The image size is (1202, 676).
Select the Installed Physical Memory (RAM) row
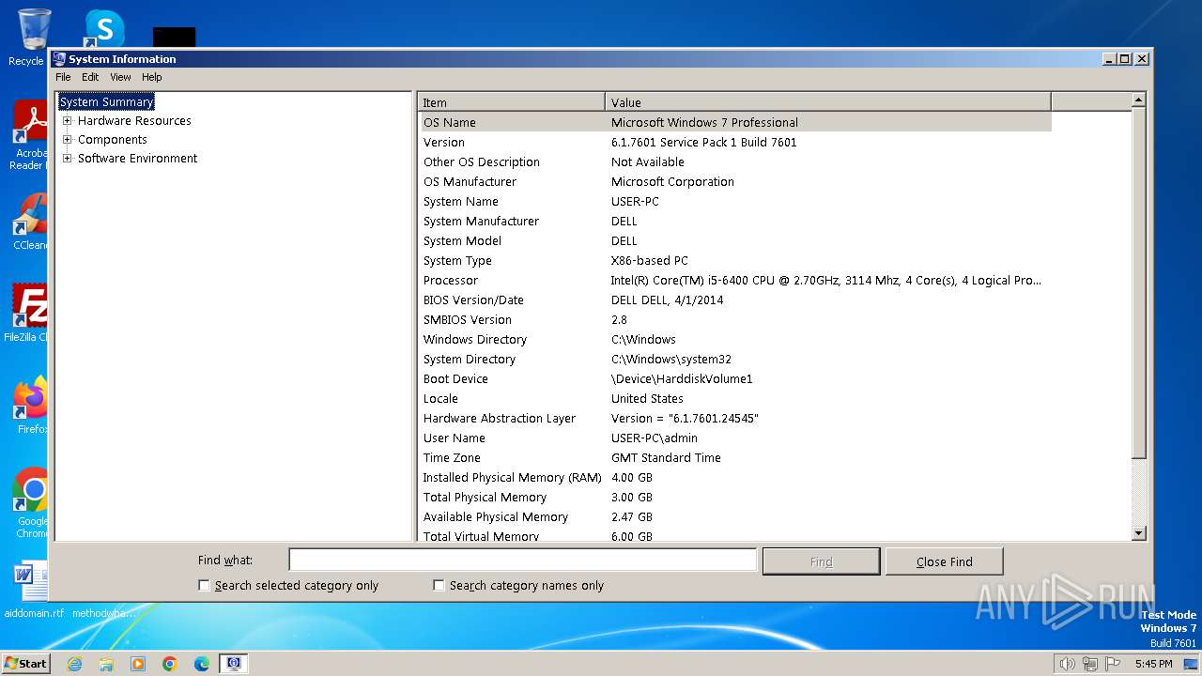click(x=735, y=477)
